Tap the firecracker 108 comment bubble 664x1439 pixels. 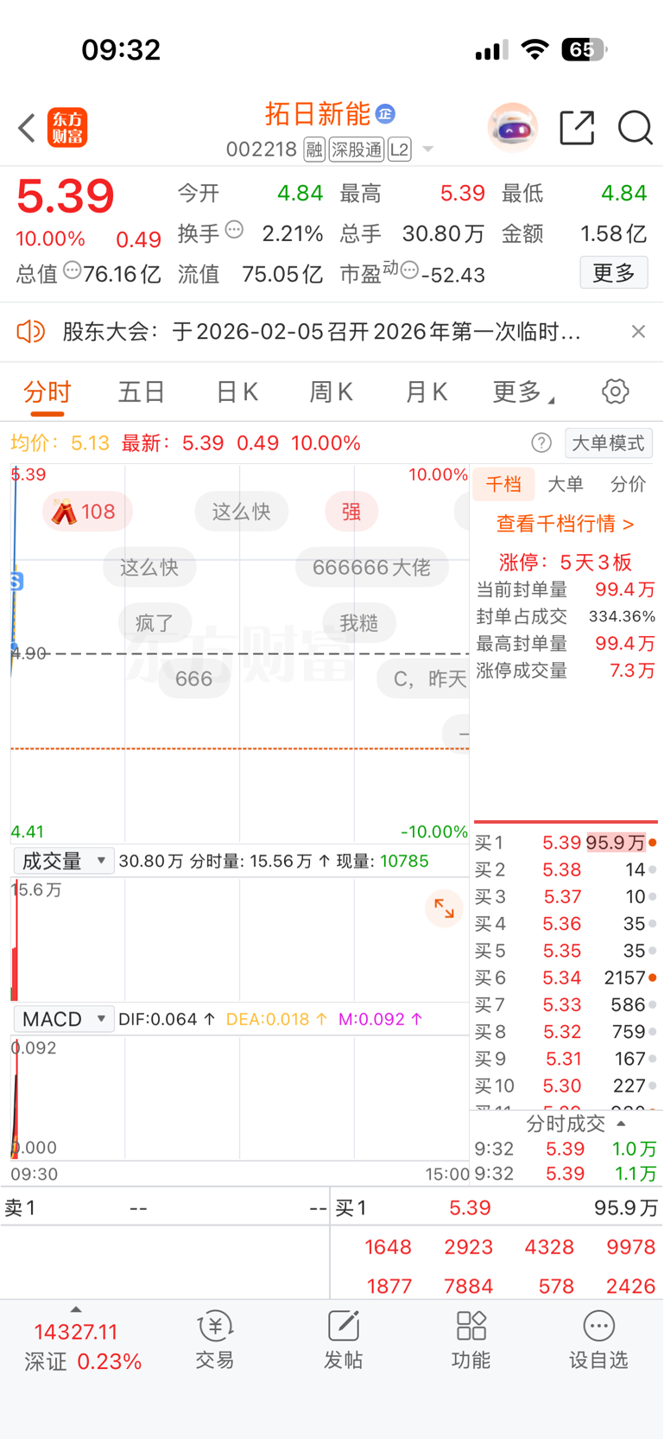coord(87,512)
